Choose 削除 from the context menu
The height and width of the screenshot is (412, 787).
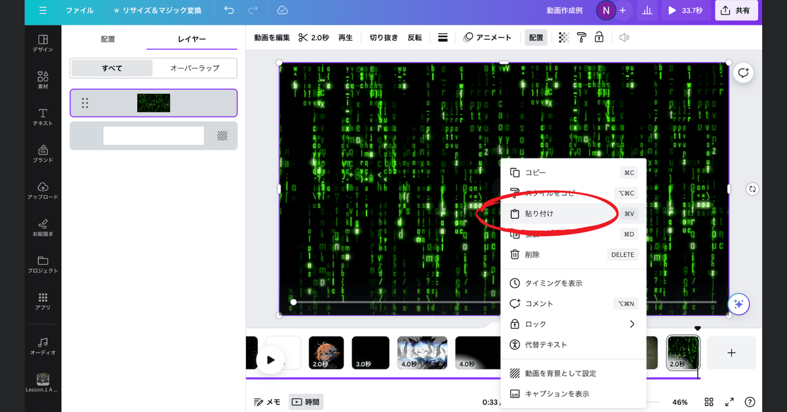[x=573, y=254]
